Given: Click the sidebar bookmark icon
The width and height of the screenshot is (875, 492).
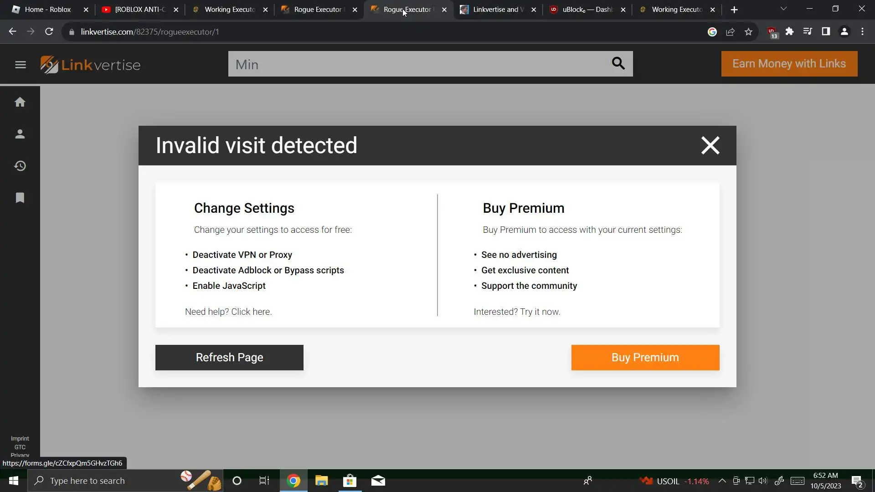Looking at the screenshot, I should click(20, 198).
